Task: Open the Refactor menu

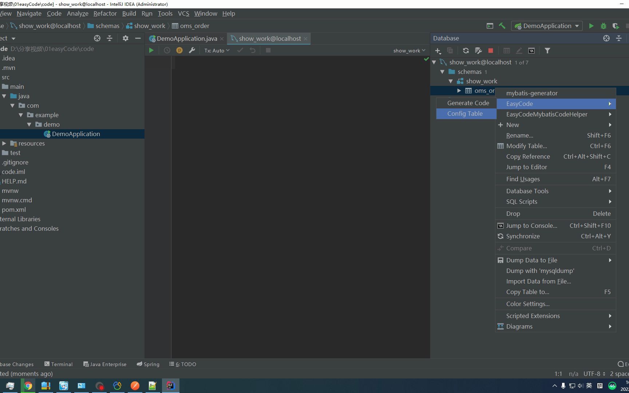Action: [x=105, y=13]
